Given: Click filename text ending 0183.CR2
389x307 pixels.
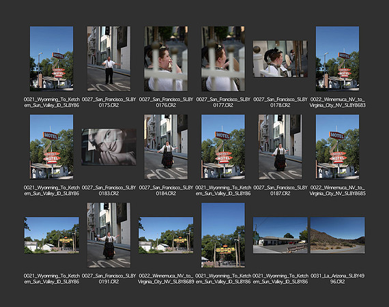Looking at the screenshot, I should point(109,190).
